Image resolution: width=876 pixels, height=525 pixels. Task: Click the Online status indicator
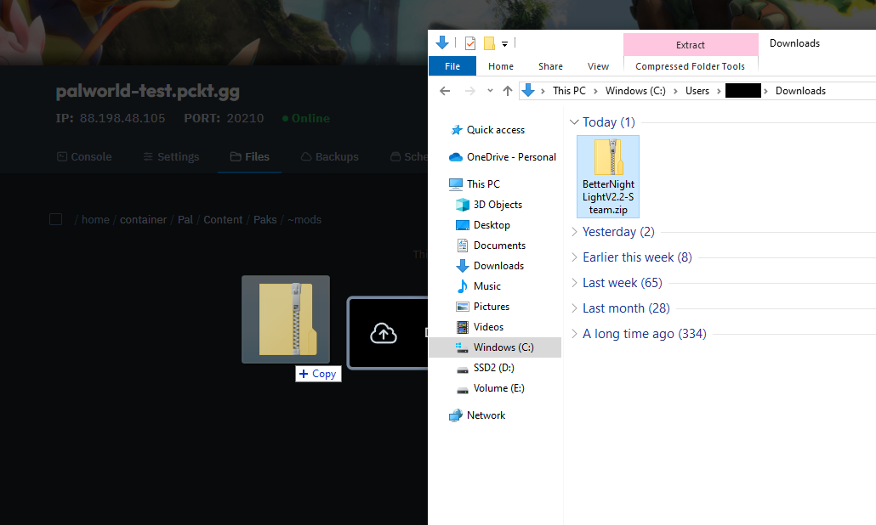pyautogui.click(x=306, y=118)
